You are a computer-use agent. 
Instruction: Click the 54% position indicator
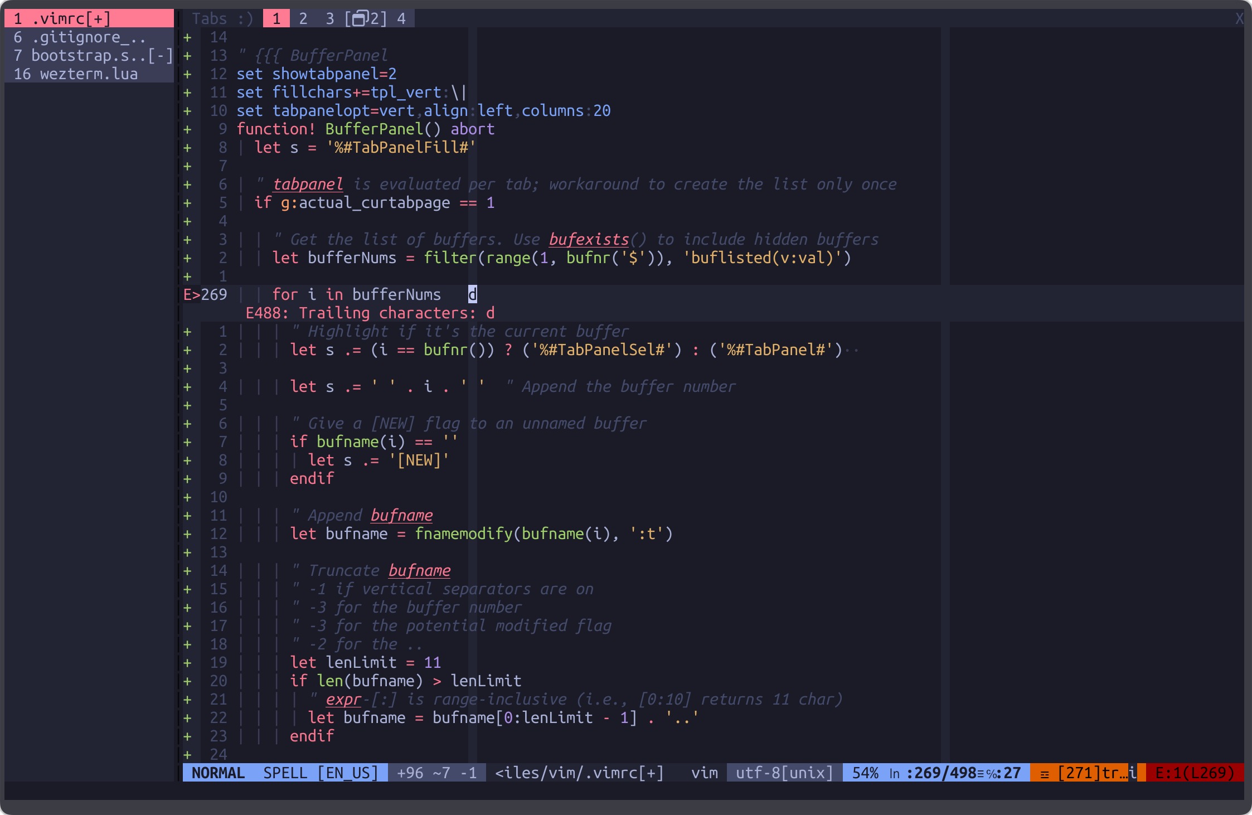(865, 773)
